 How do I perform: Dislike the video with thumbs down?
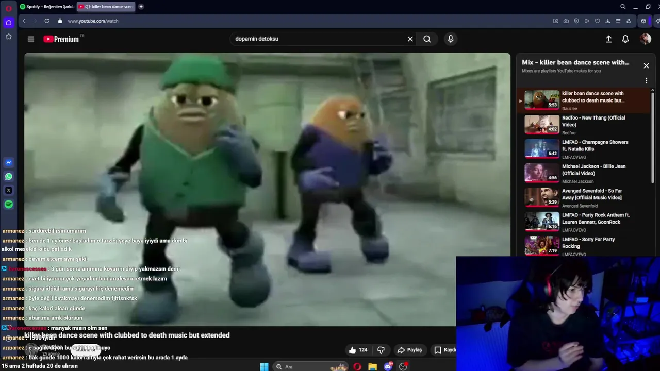[381, 350]
